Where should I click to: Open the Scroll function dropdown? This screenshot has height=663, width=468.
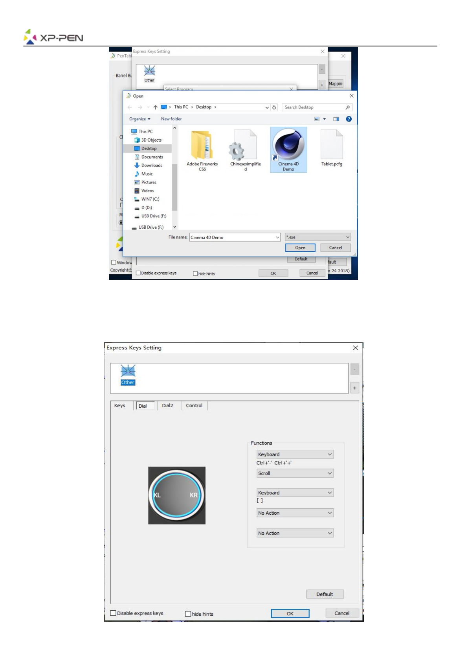pos(295,473)
